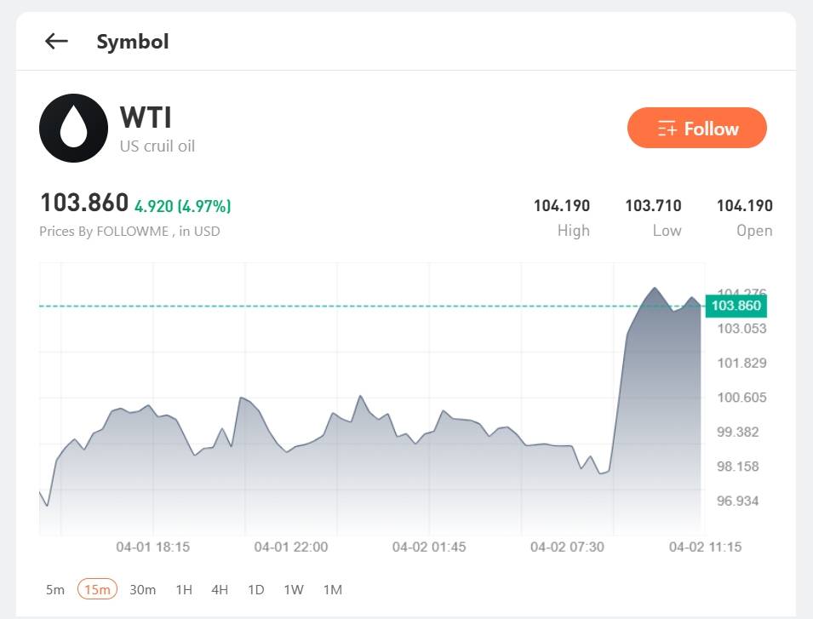Click the green 103.860 price tag
The image size is (813, 619).
[737, 306]
